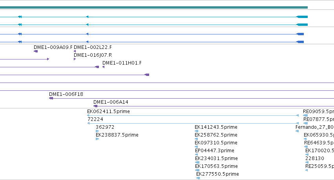The width and height of the screenshot is (334, 180).
Task: Click the EK170020 EST label
Action: 319,151
